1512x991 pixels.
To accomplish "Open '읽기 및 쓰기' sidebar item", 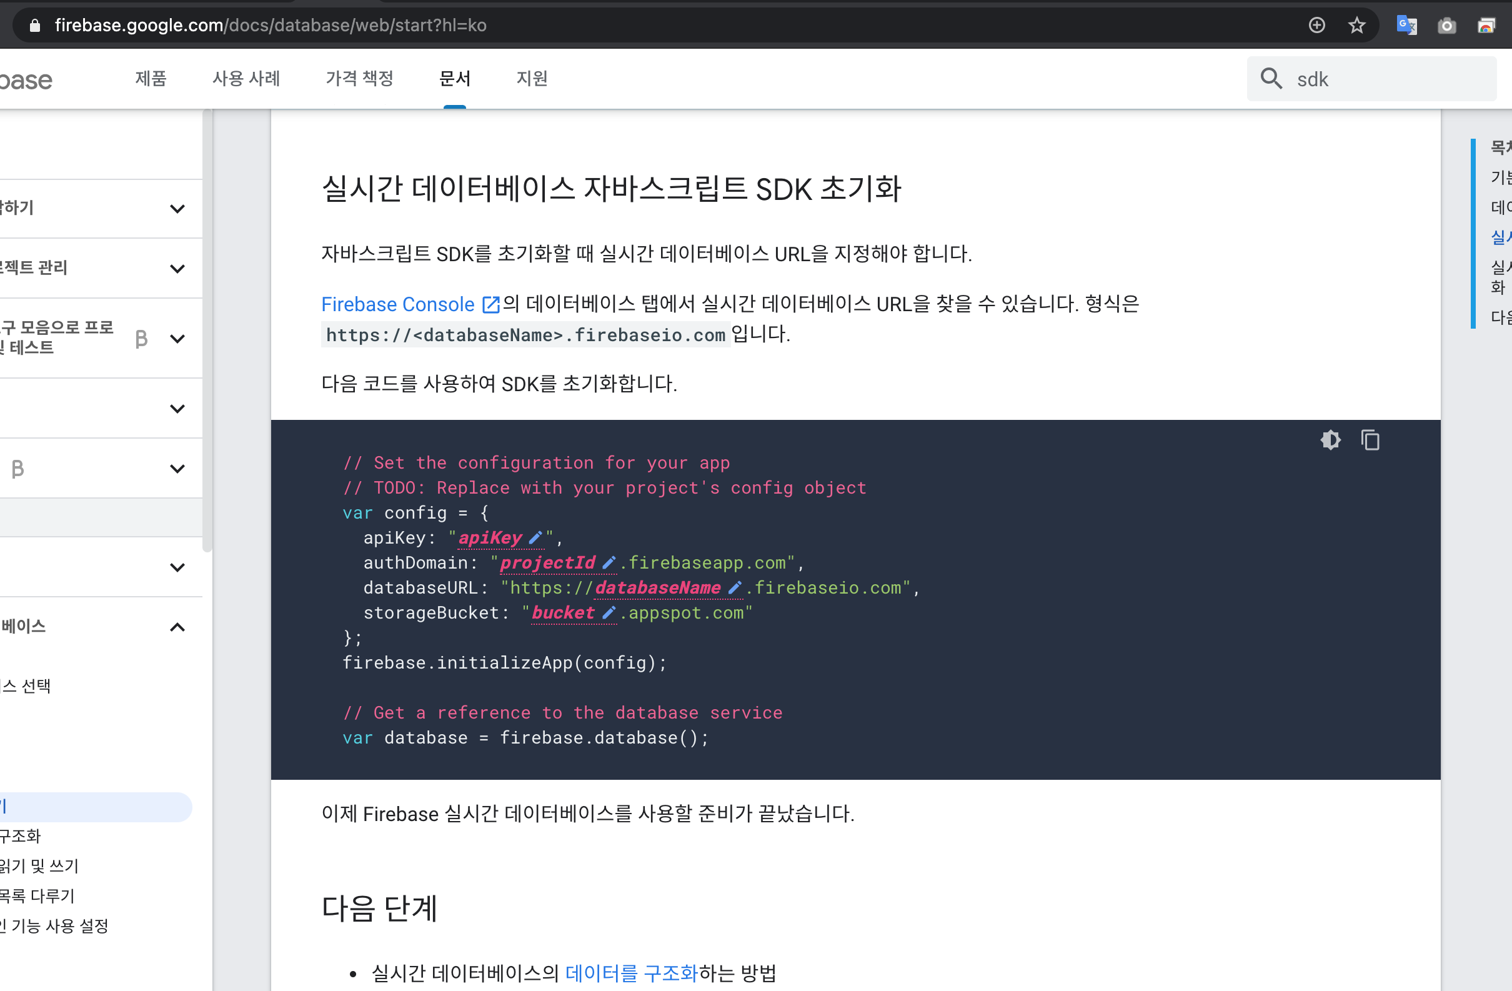I will [39, 866].
